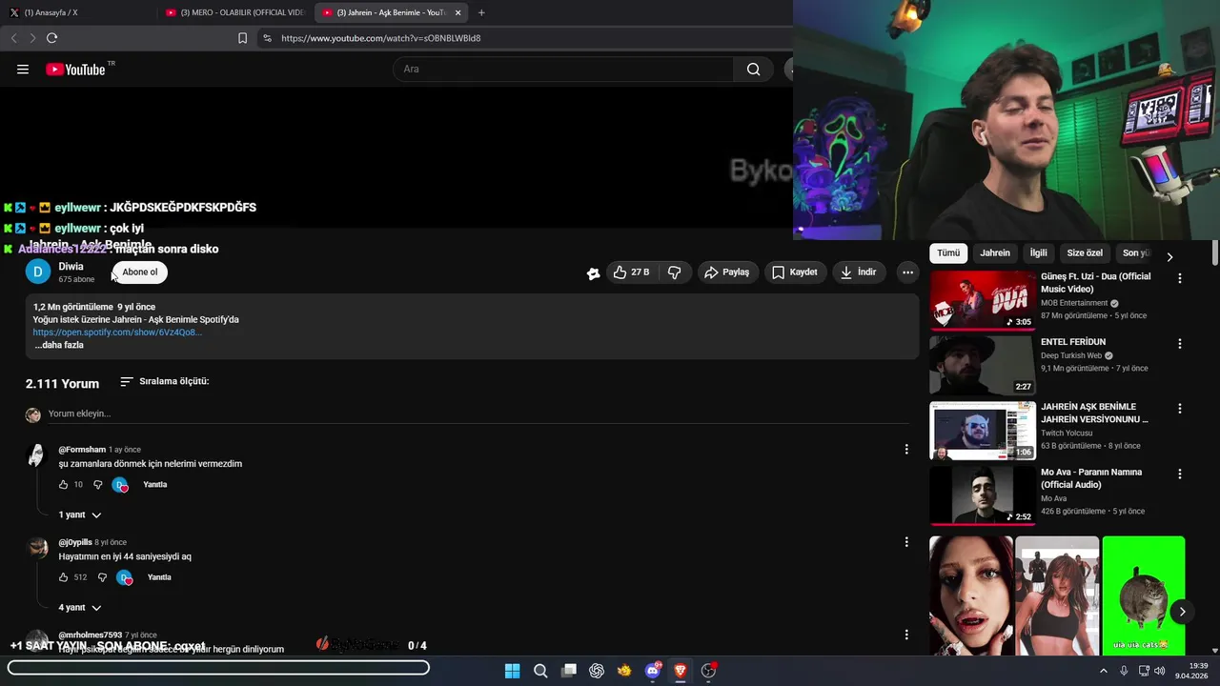The image size is (1220, 686).
Task: Select the 'İlgili' filter chip
Action: 1039,253
